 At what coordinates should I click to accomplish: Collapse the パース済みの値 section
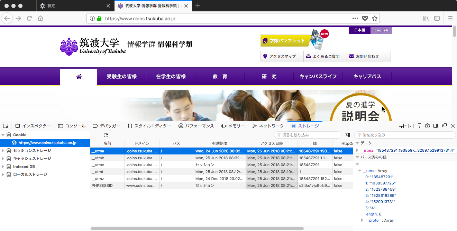tap(357, 157)
